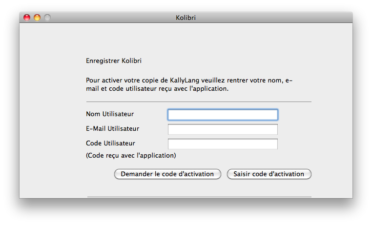The image size is (372, 225).
Task: Click the second description line ending in "l'application."
Action: point(157,89)
